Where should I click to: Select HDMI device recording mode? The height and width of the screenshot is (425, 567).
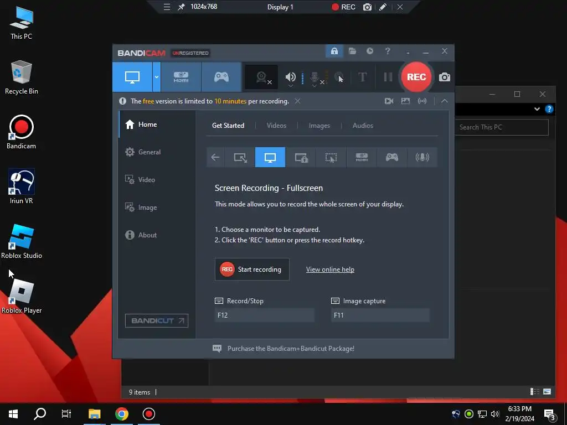click(x=181, y=77)
